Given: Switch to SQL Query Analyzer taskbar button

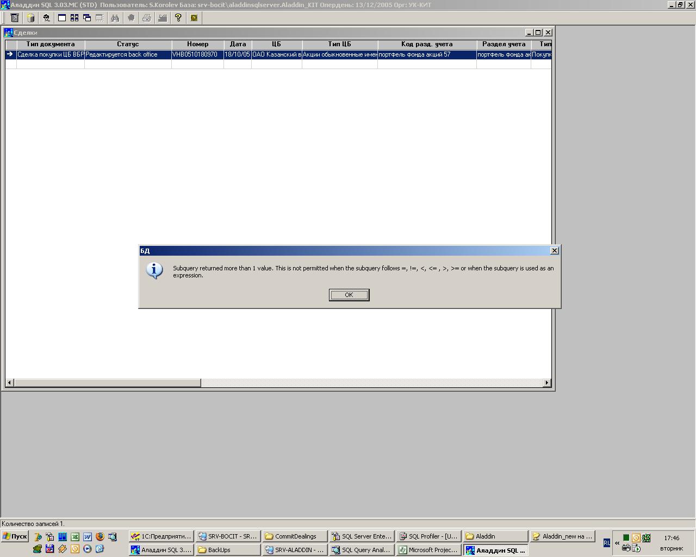Looking at the screenshot, I should pos(362,550).
